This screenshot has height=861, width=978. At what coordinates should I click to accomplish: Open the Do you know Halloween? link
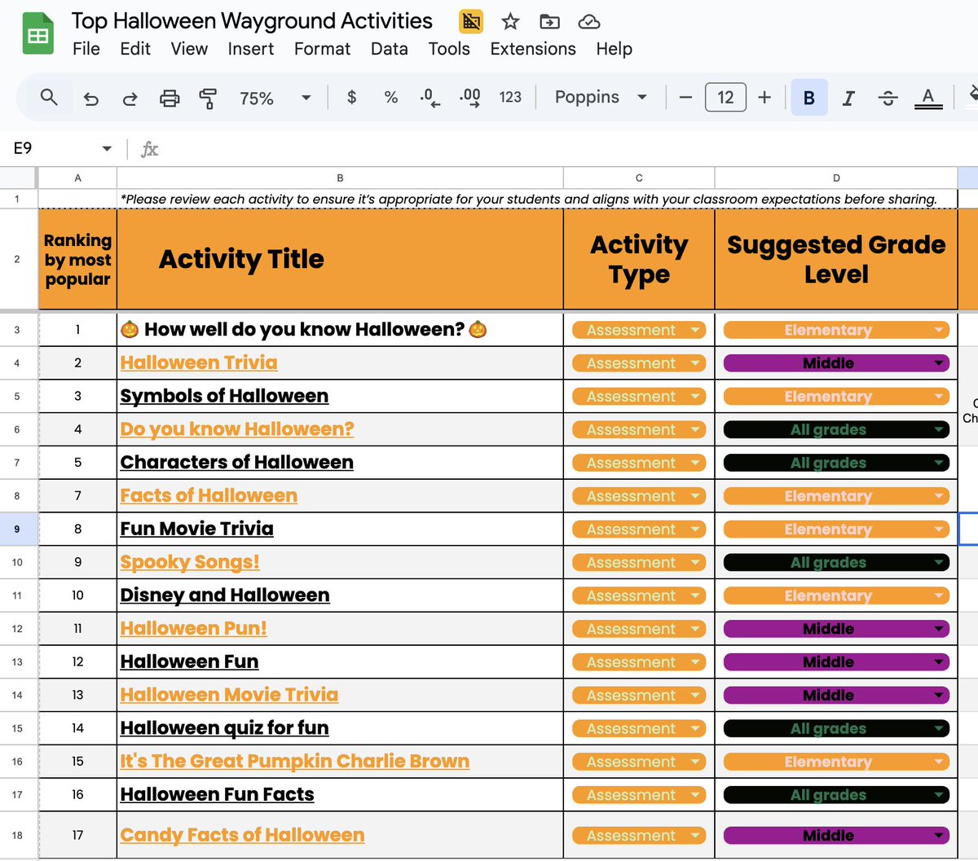click(237, 429)
